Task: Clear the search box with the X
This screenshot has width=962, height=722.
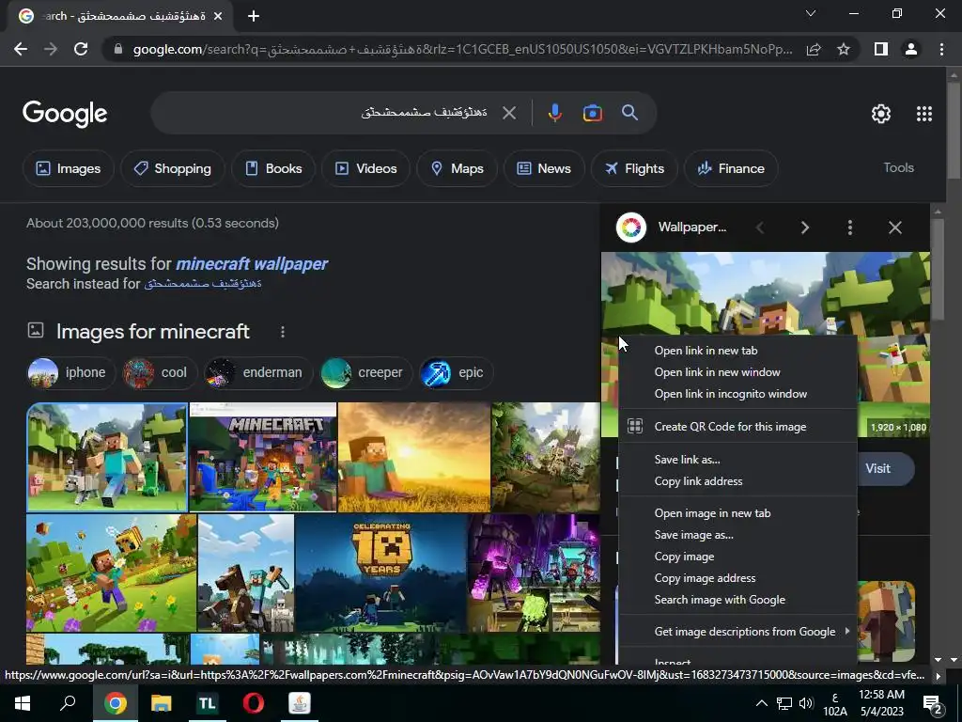Action: pos(509,113)
